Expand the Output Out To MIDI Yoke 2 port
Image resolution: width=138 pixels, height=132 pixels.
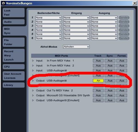click(33, 91)
